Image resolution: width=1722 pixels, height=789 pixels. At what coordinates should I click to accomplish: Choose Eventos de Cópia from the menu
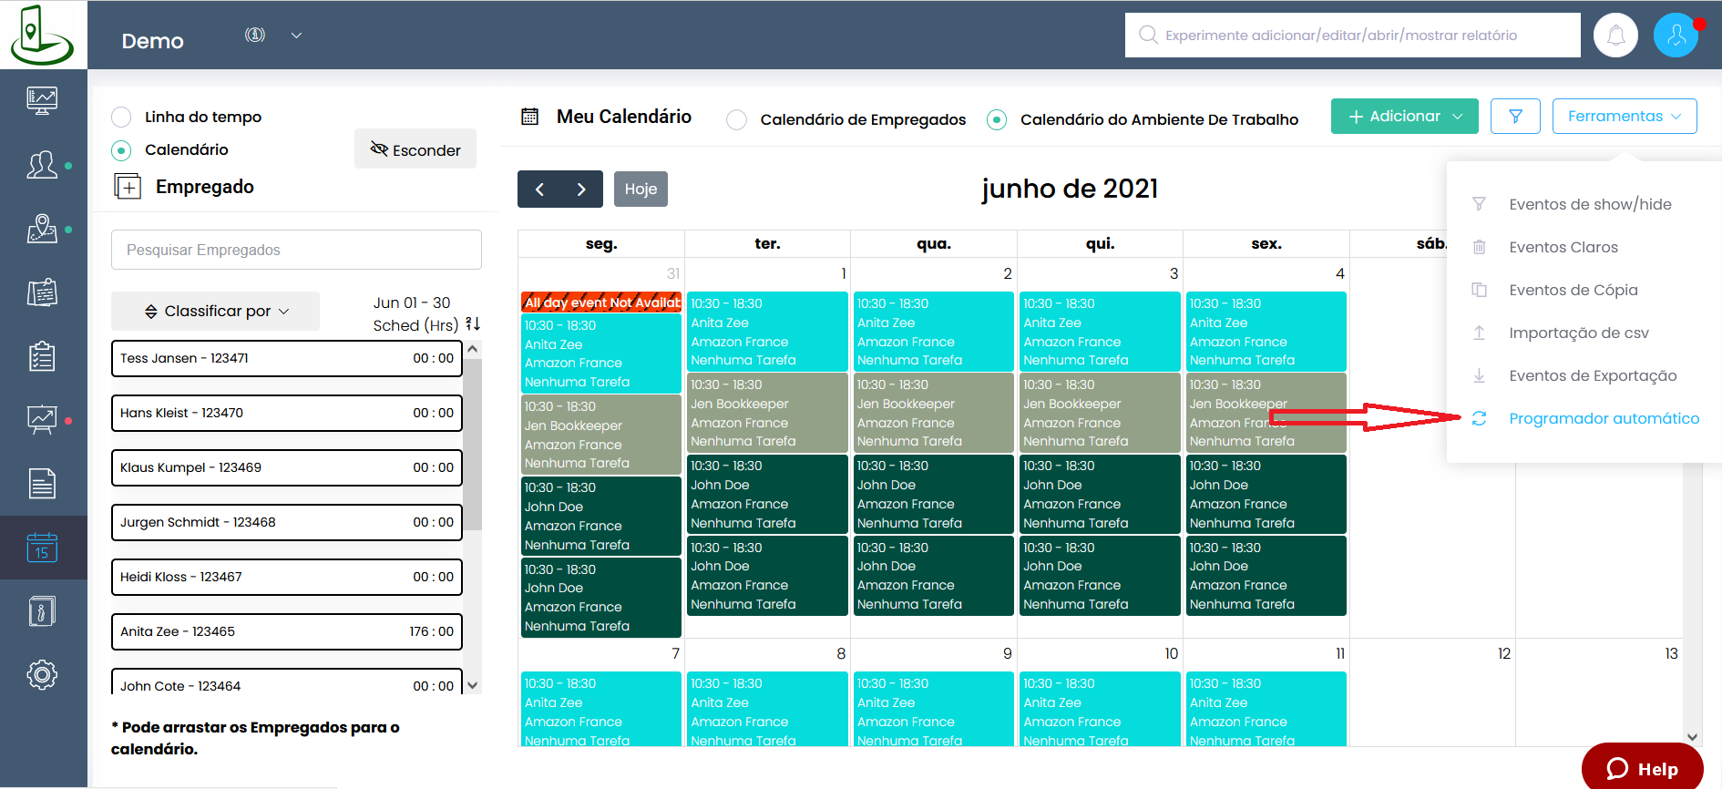(x=1573, y=290)
